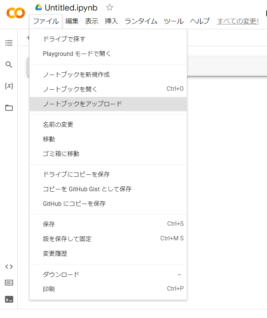Open the terminal icon in sidebar
267x318 pixels.
(x=9, y=299)
